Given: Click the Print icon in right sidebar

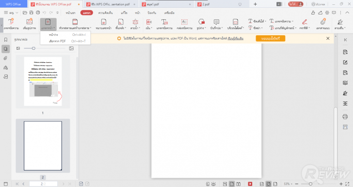Looking at the screenshot, I should pos(345,116).
